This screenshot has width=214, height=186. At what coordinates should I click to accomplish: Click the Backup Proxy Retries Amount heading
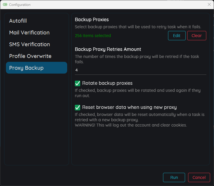click(x=108, y=49)
